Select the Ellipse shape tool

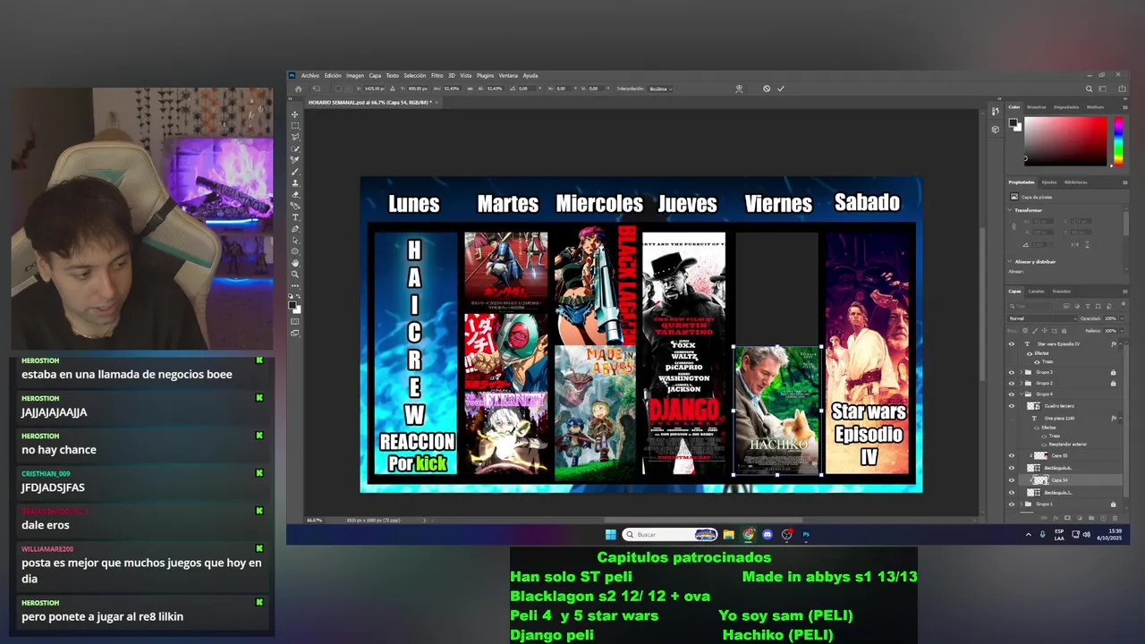295,250
